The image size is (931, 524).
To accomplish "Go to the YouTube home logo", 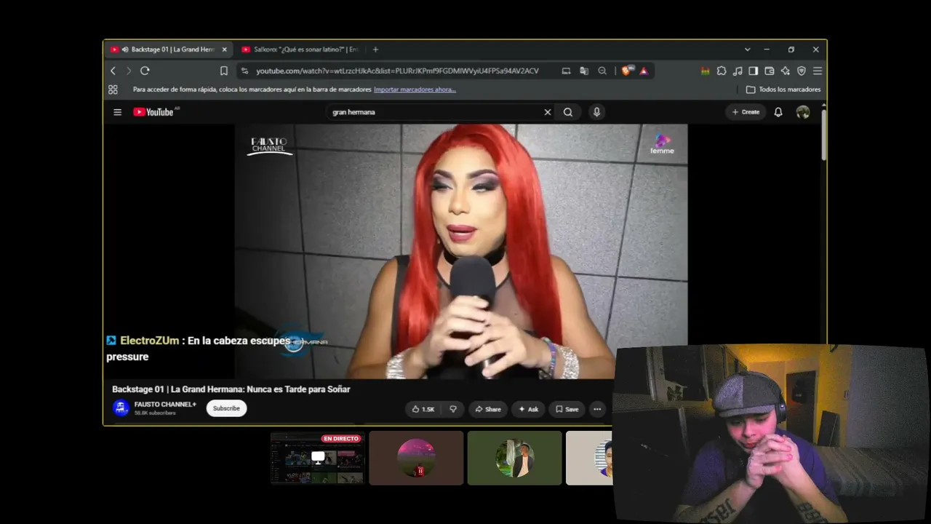I will pyautogui.click(x=153, y=112).
